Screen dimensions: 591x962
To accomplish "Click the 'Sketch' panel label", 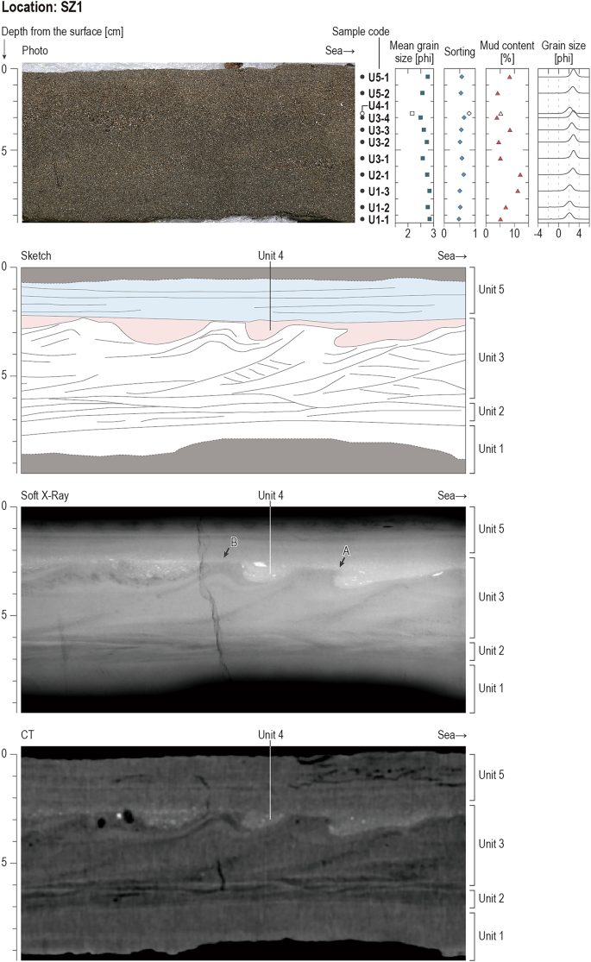I will (x=36, y=256).
